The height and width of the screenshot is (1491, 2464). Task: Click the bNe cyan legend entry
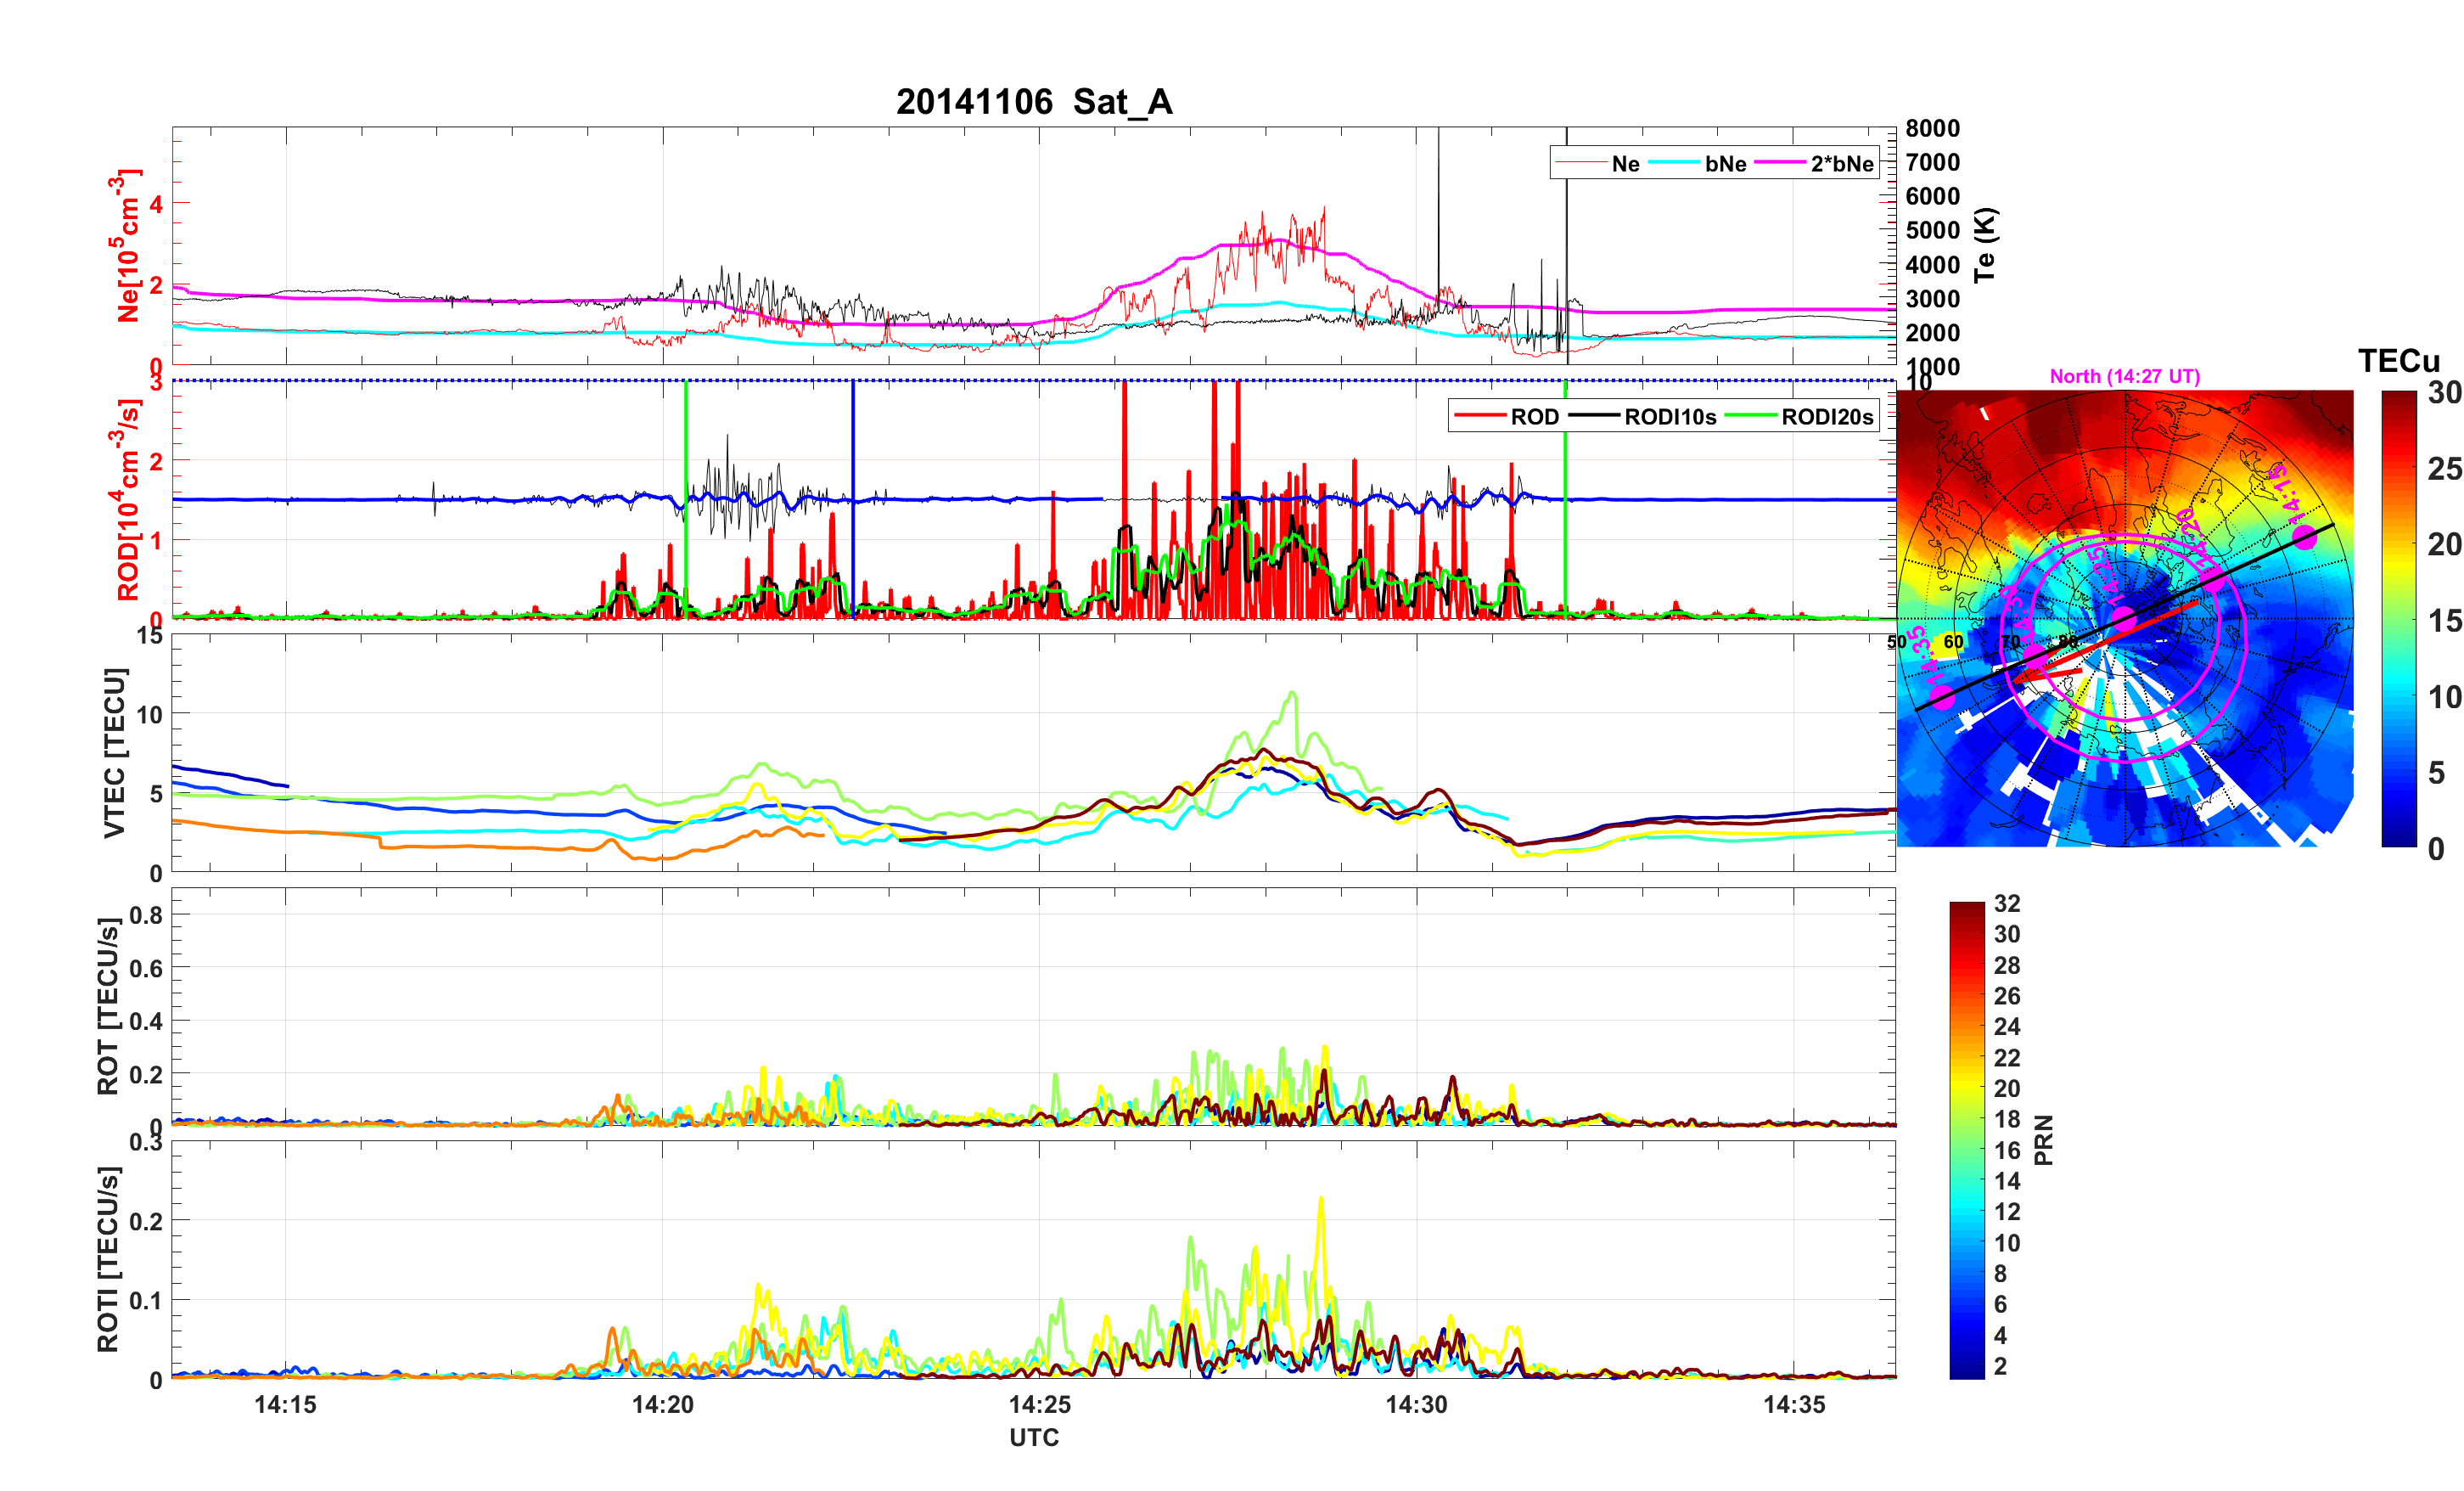point(1725,164)
